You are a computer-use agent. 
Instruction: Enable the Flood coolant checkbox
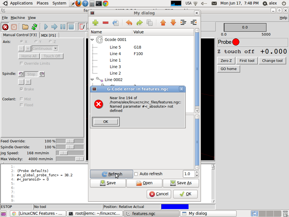coord(21,105)
